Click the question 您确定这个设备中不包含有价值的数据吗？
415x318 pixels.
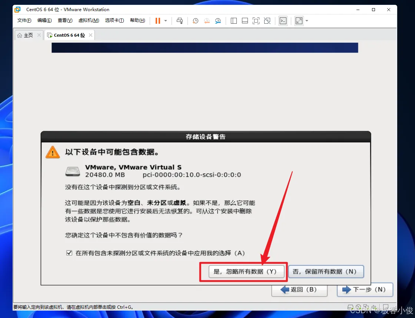pos(124,235)
